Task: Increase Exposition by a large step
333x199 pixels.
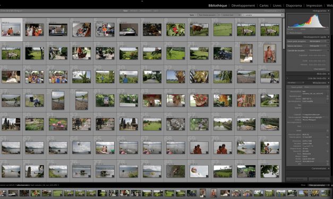Action: tap(323, 55)
